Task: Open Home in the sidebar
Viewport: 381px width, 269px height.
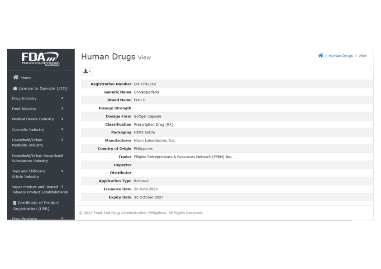Action: coord(26,78)
